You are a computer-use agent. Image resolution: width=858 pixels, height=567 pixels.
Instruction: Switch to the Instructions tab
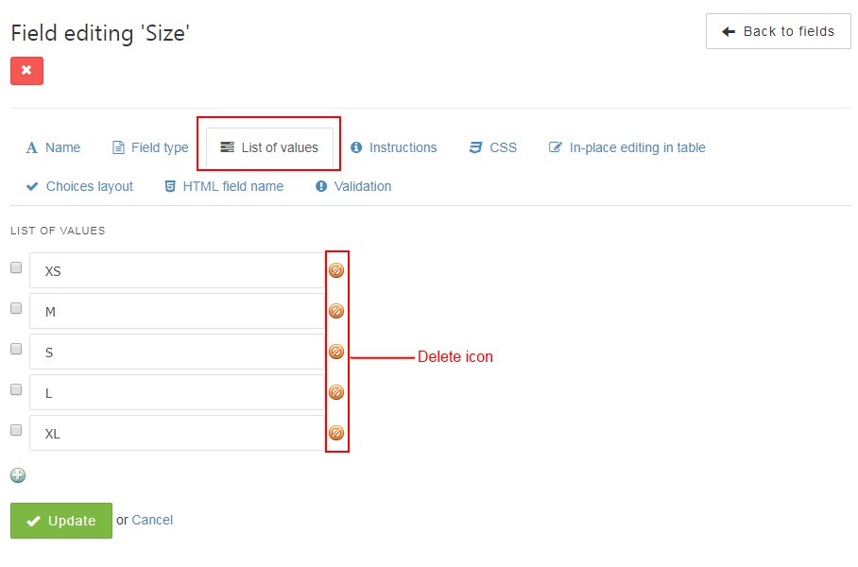pos(394,147)
